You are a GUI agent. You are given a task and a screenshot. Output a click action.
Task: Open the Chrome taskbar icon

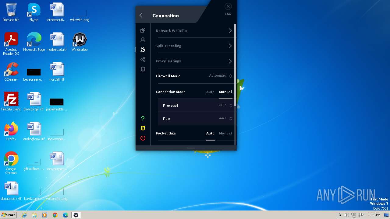[55, 215]
